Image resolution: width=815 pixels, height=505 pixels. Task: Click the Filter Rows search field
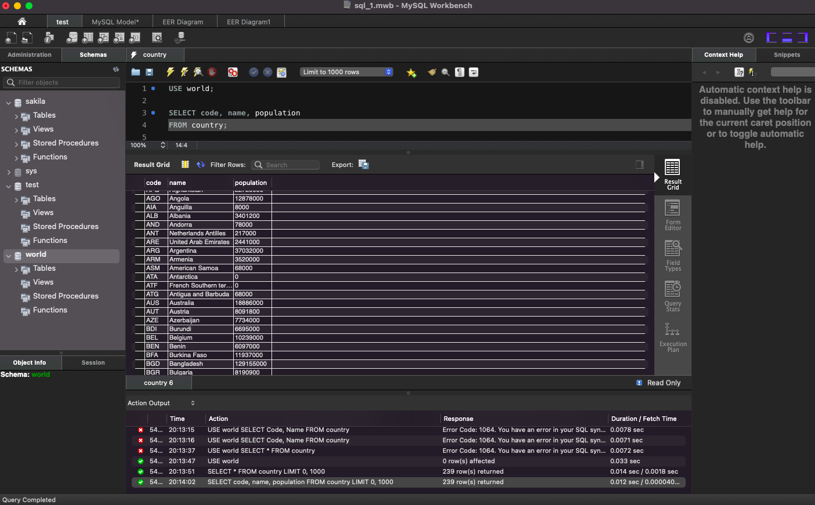point(287,165)
